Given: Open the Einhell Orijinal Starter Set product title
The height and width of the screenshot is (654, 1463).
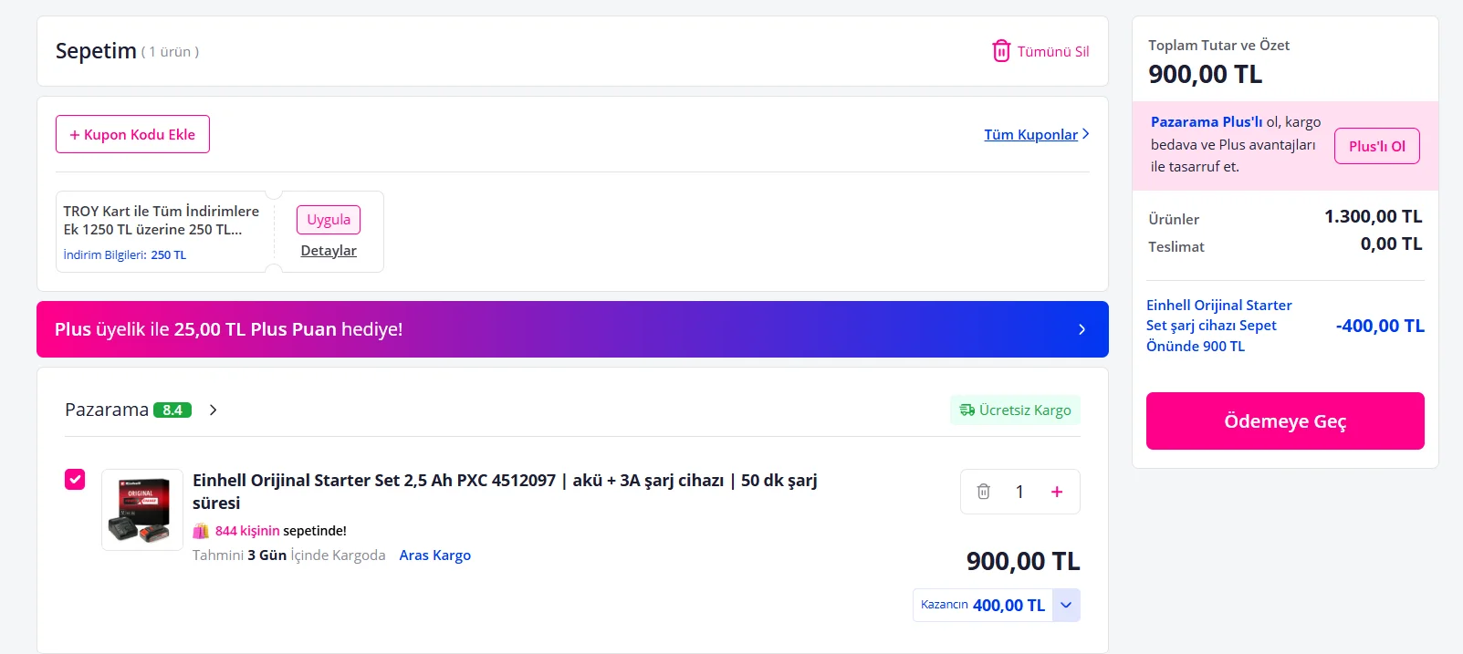Looking at the screenshot, I should (x=505, y=492).
